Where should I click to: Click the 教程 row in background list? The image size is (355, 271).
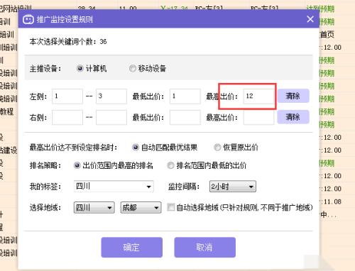tap(6, 111)
